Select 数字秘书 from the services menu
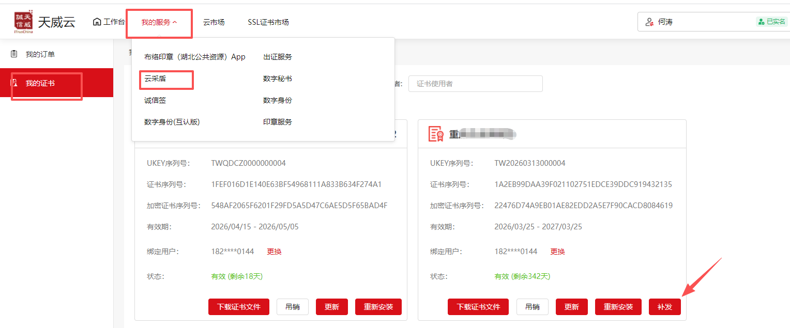The height and width of the screenshot is (328, 790). [278, 79]
